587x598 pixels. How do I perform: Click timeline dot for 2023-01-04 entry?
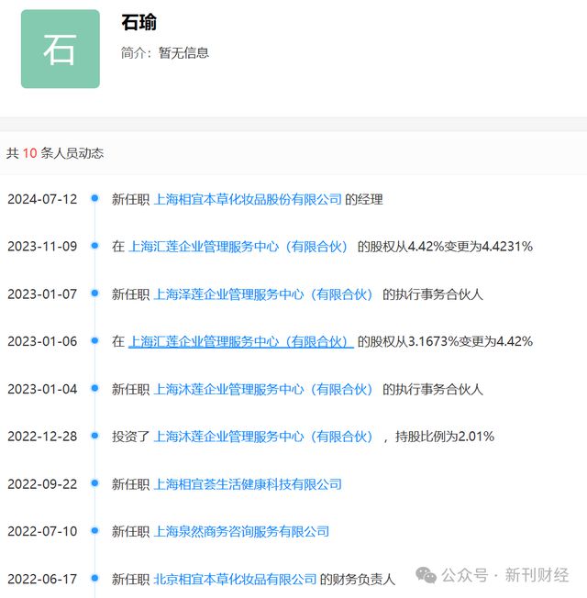(x=94, y=388)
